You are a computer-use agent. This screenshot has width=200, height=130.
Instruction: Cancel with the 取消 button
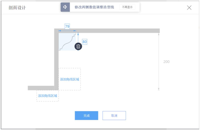[114, 116]
